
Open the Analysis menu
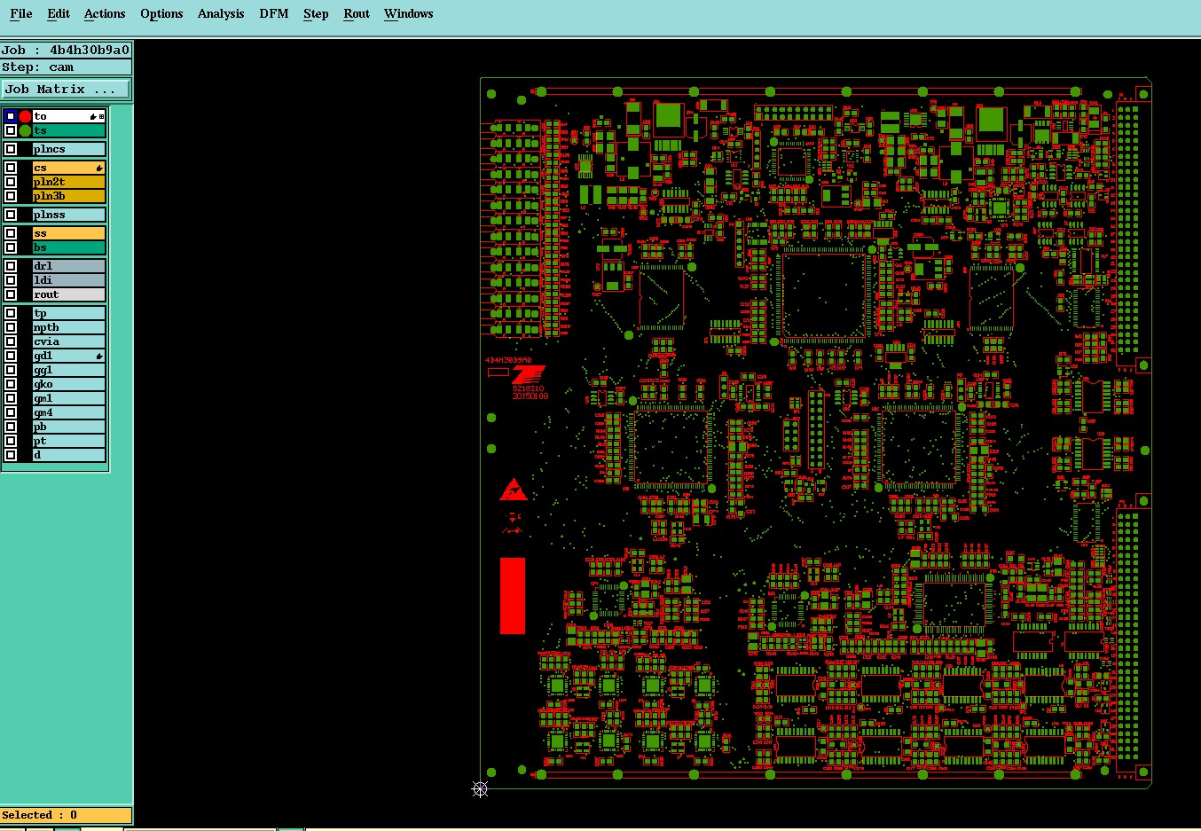tap(221, 13)
